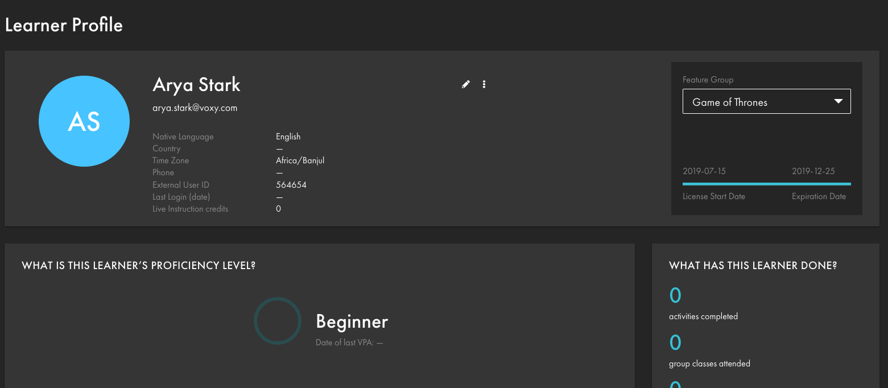
Task: Select the blue zero for activities completed
Action: 675,295
